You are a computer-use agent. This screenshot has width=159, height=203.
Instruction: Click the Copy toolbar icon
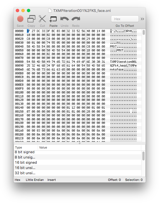[x=31, y=19]
